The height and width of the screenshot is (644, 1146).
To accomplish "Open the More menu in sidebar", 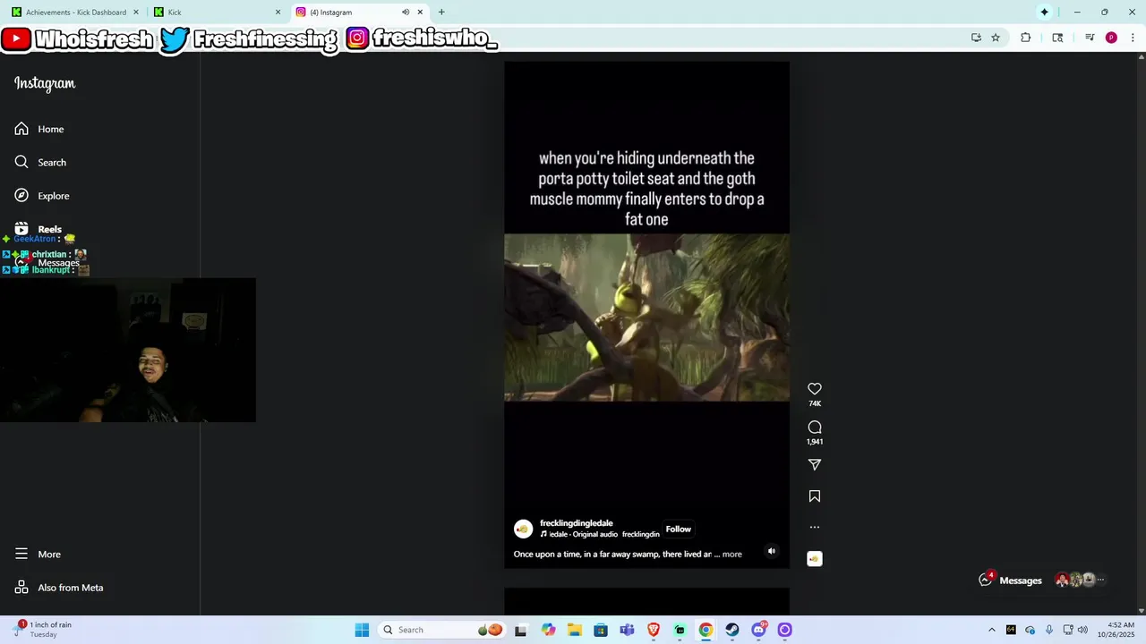I will coord(38,555).
